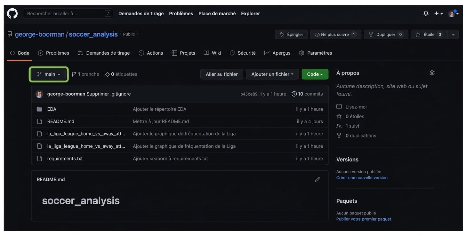Pin the repository with Épingler
The height and width of the screenshot is (235, 466).
[x=291, y=35]
